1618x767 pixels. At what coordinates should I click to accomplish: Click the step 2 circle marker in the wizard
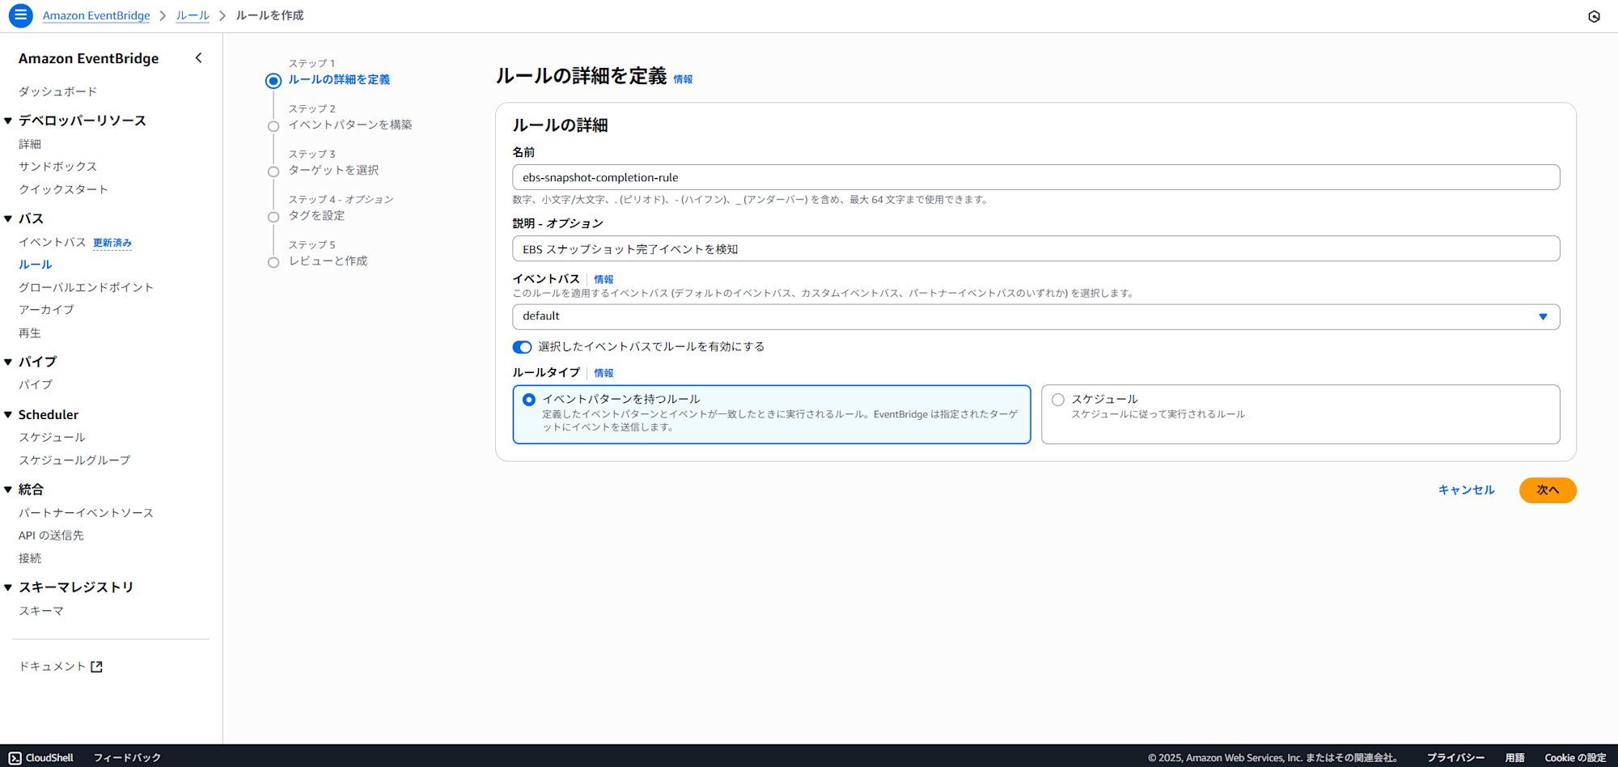coord(273,125)
